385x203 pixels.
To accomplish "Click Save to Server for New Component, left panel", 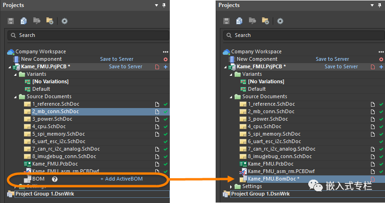I will coord(116,59).
